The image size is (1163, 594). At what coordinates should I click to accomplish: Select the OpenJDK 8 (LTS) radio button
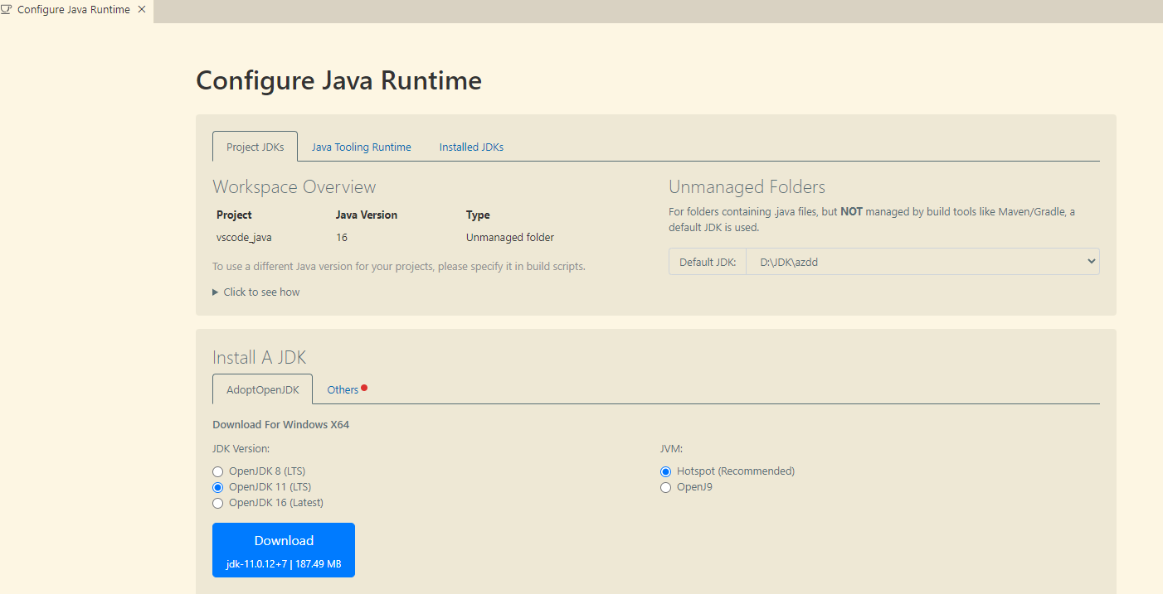click(218, 471)
